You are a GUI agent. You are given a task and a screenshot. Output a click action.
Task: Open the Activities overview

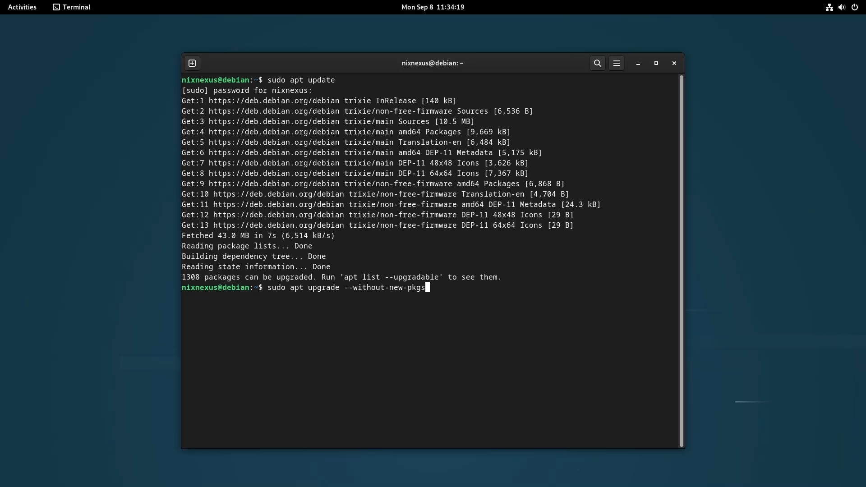tap(22, 7)
